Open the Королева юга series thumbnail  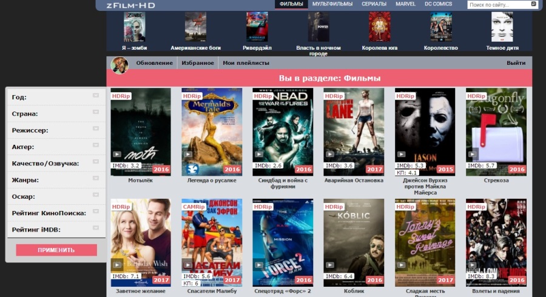pos(380,27)
